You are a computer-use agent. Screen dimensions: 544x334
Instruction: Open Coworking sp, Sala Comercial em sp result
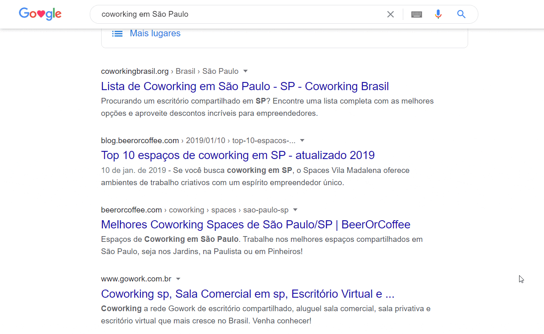248,294
